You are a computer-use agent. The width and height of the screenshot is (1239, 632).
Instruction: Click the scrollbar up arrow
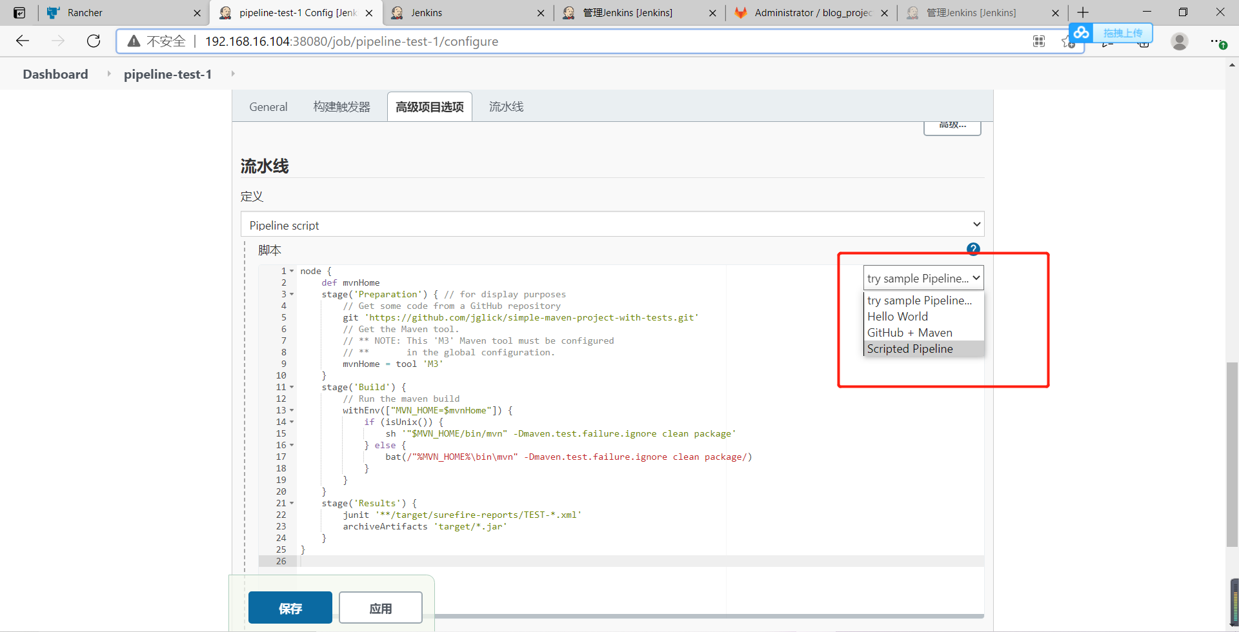[x=1232, y=65]
